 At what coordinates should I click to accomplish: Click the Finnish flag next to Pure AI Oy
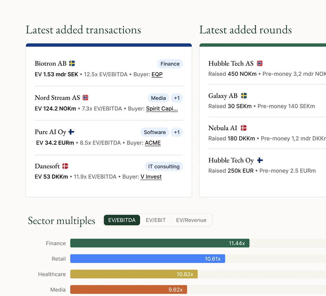click(71, 132)
